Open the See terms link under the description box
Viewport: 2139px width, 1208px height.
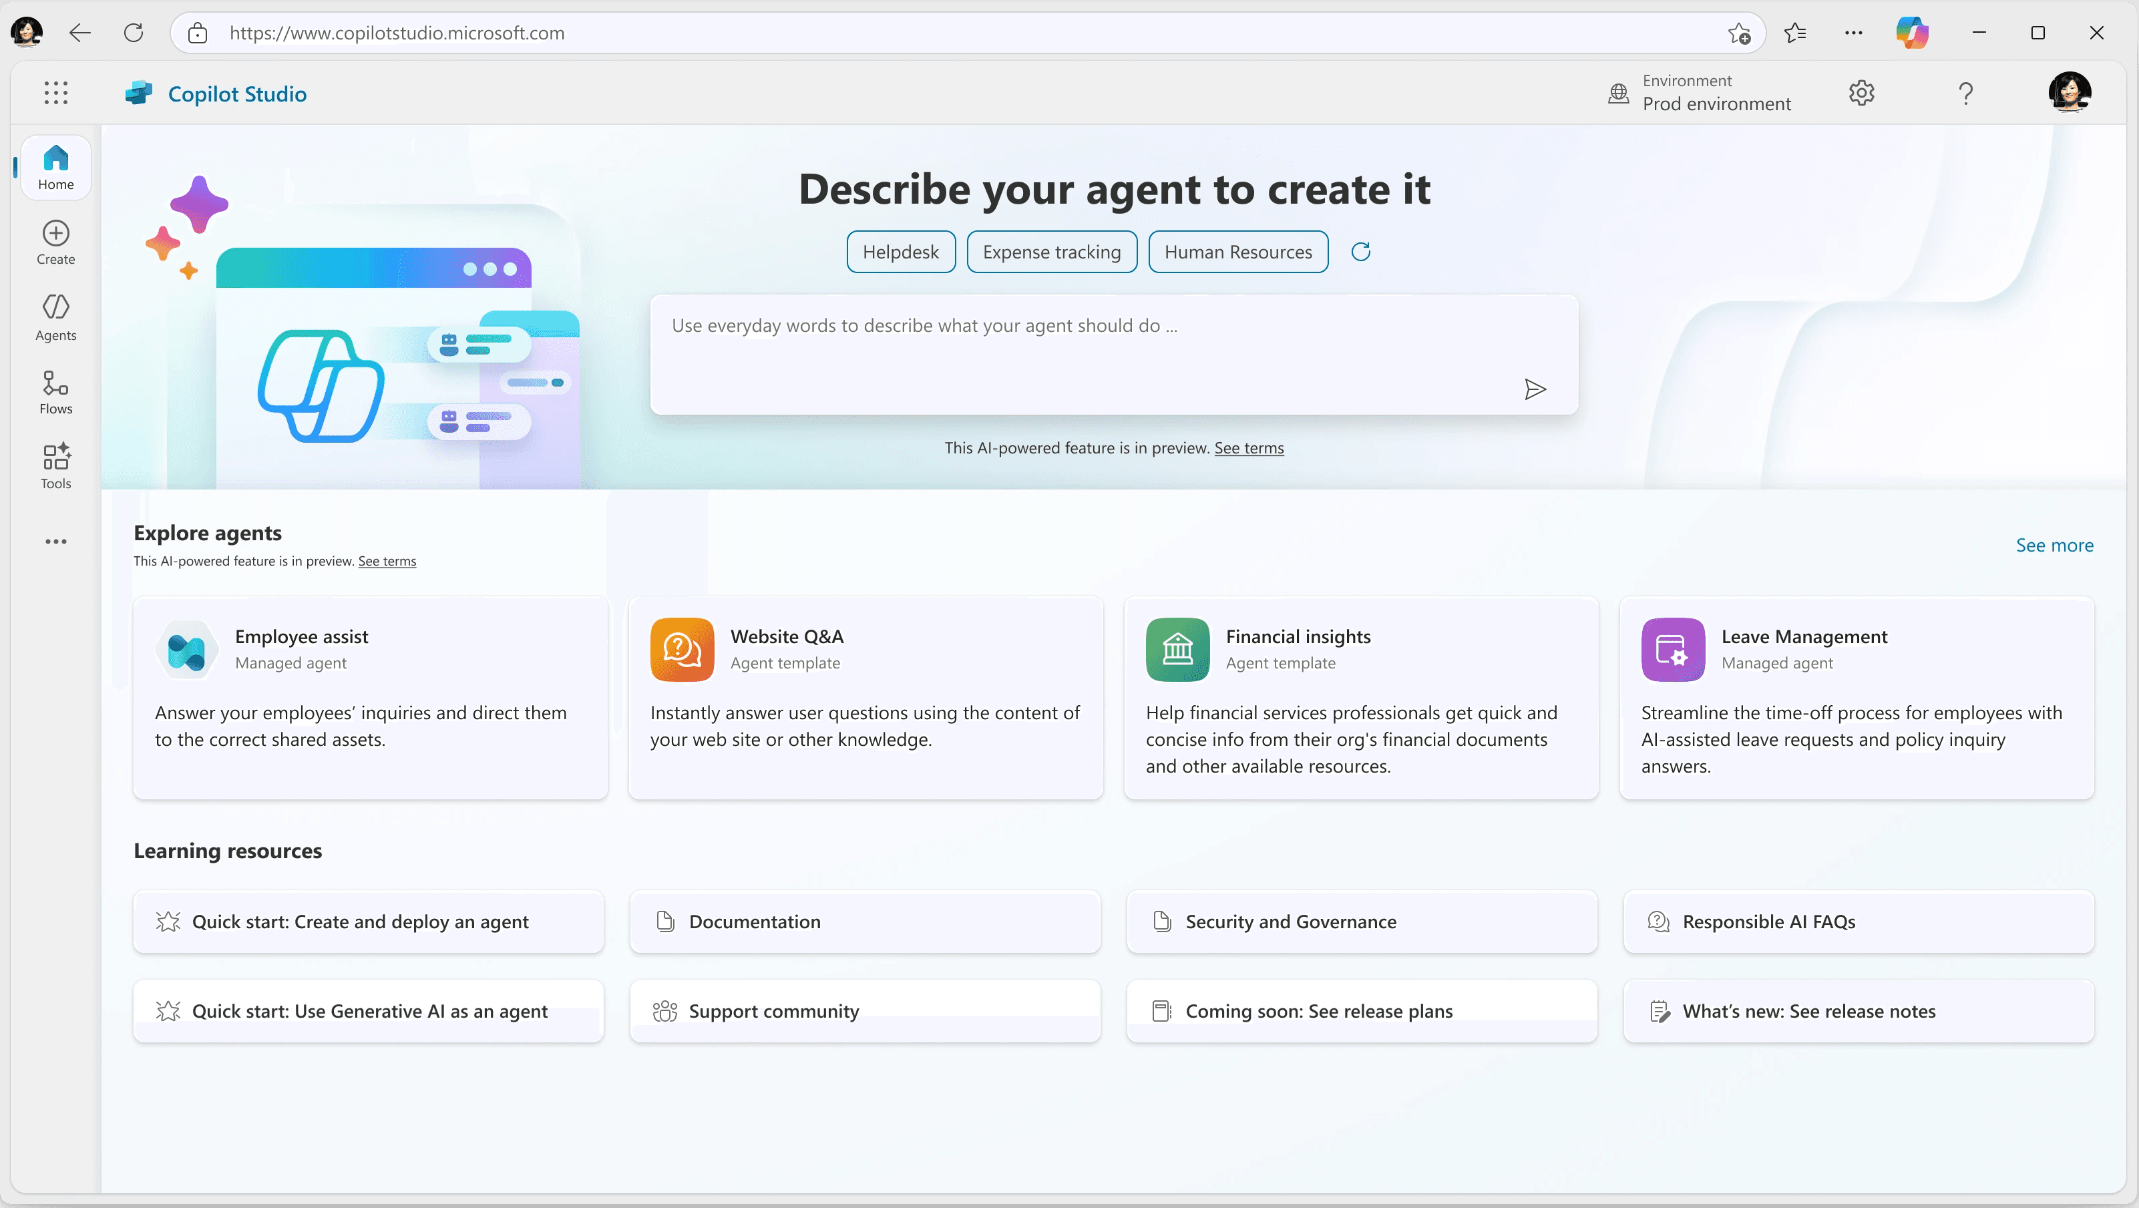(x=1249, y=447)
